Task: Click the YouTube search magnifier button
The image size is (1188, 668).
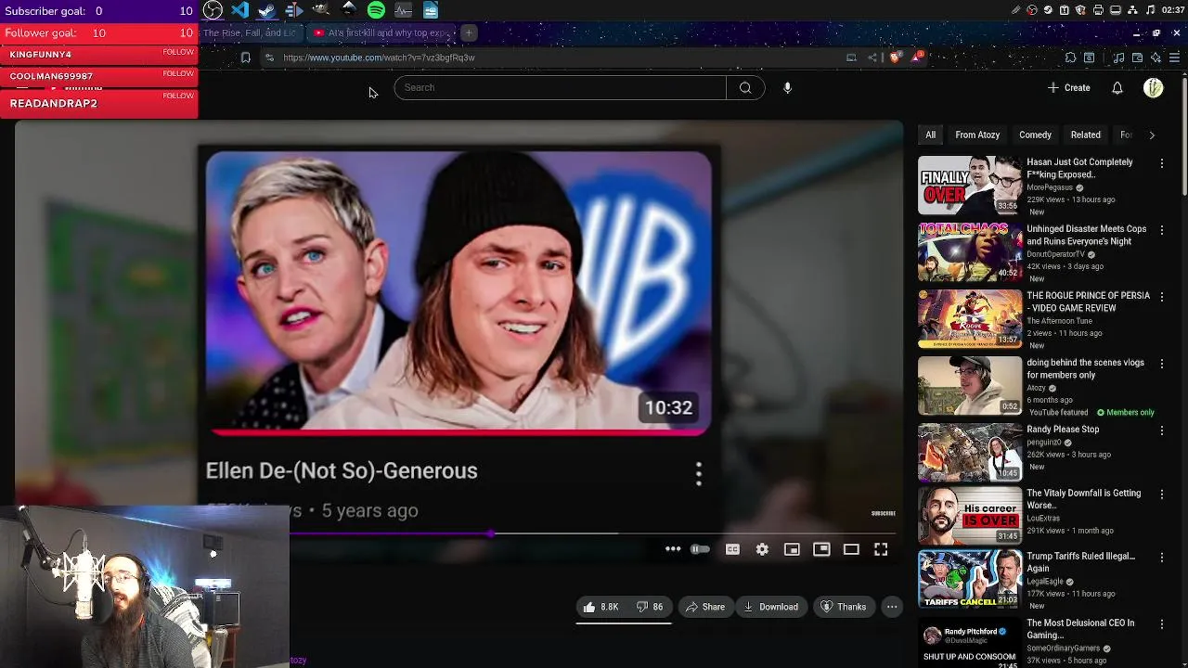Action: coord(745,87)
